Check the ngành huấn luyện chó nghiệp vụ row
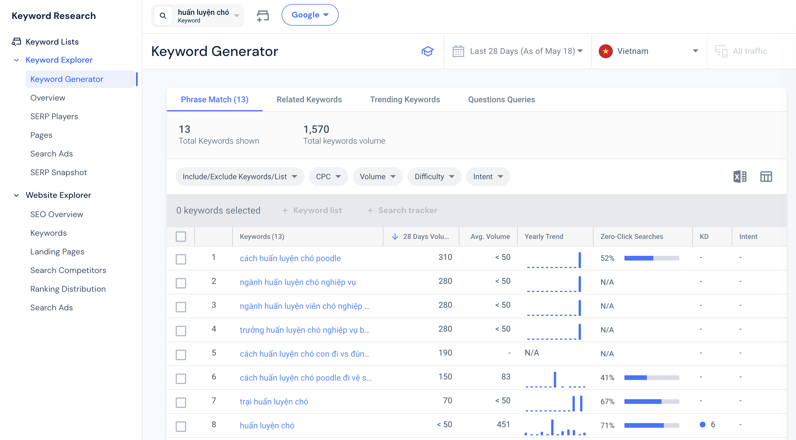 [x=181, y=283]
